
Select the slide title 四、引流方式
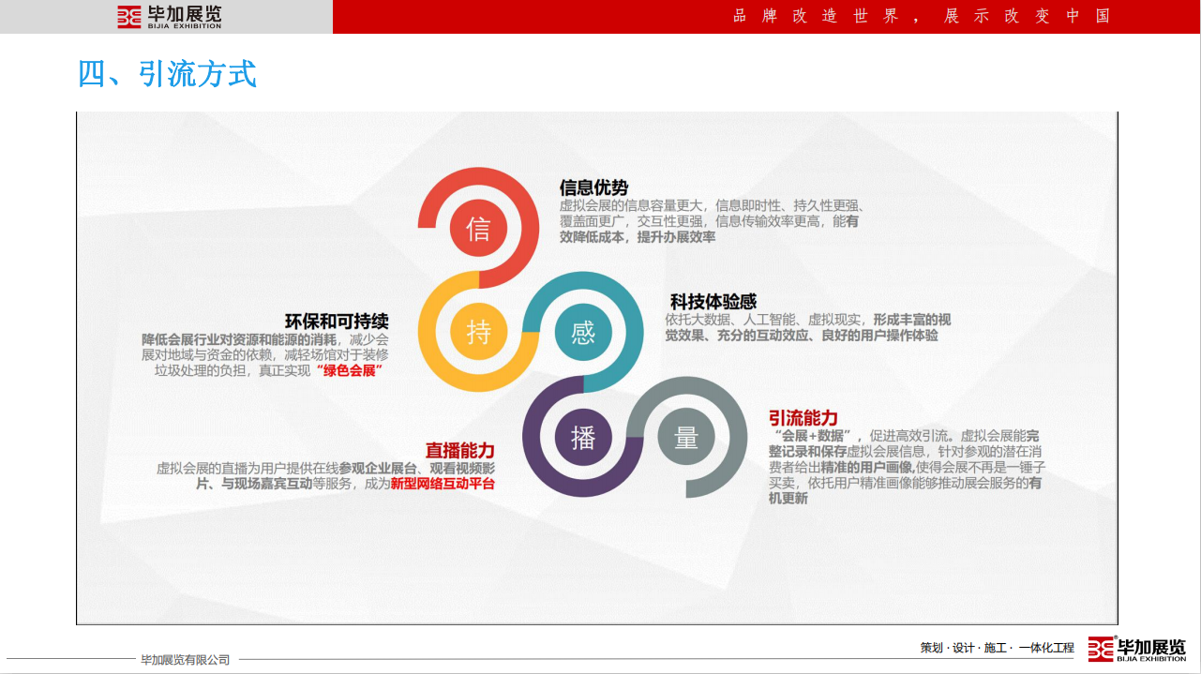167,73
